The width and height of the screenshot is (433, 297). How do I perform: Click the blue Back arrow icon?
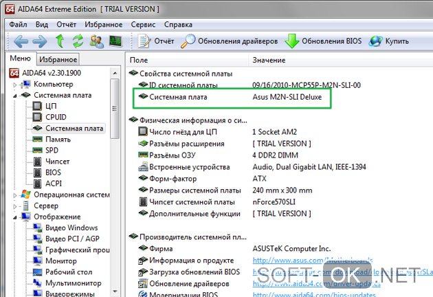click(21, 41)
